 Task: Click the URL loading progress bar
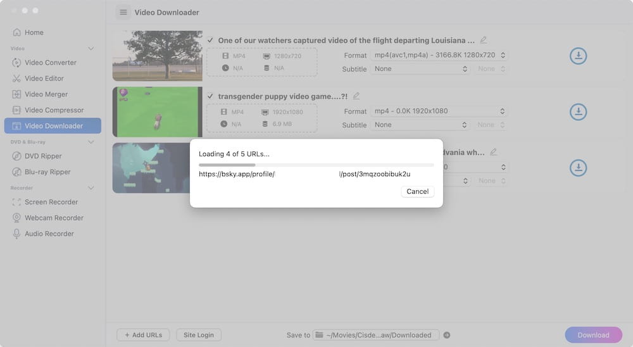316,165
